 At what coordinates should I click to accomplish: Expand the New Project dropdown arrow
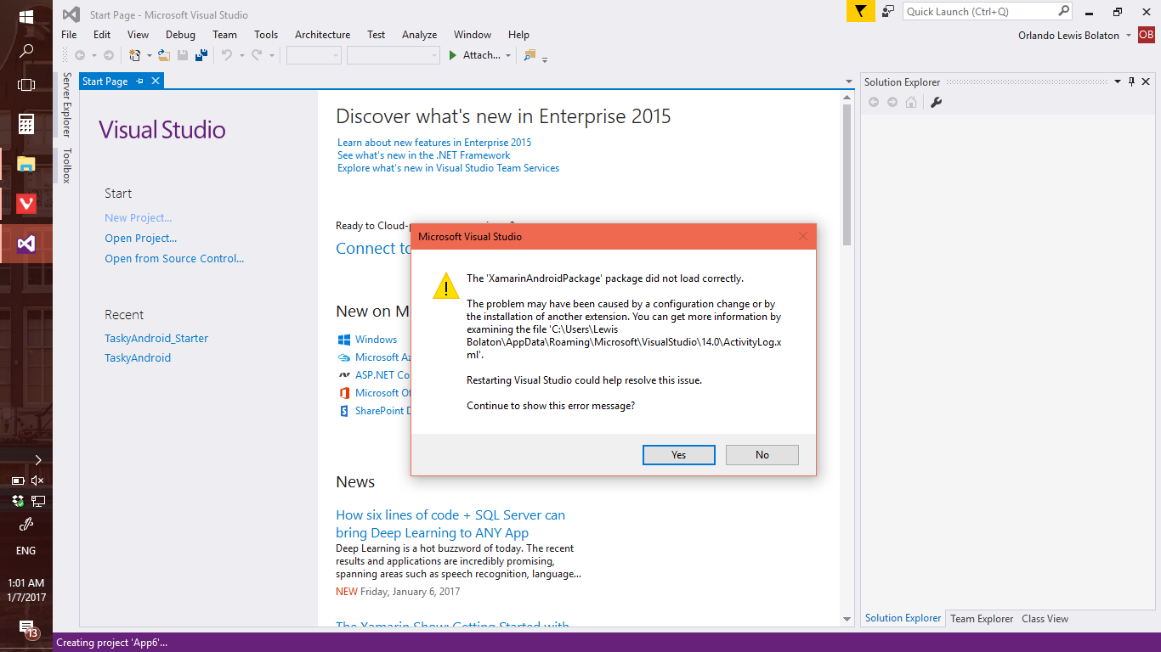click(149, 56)
